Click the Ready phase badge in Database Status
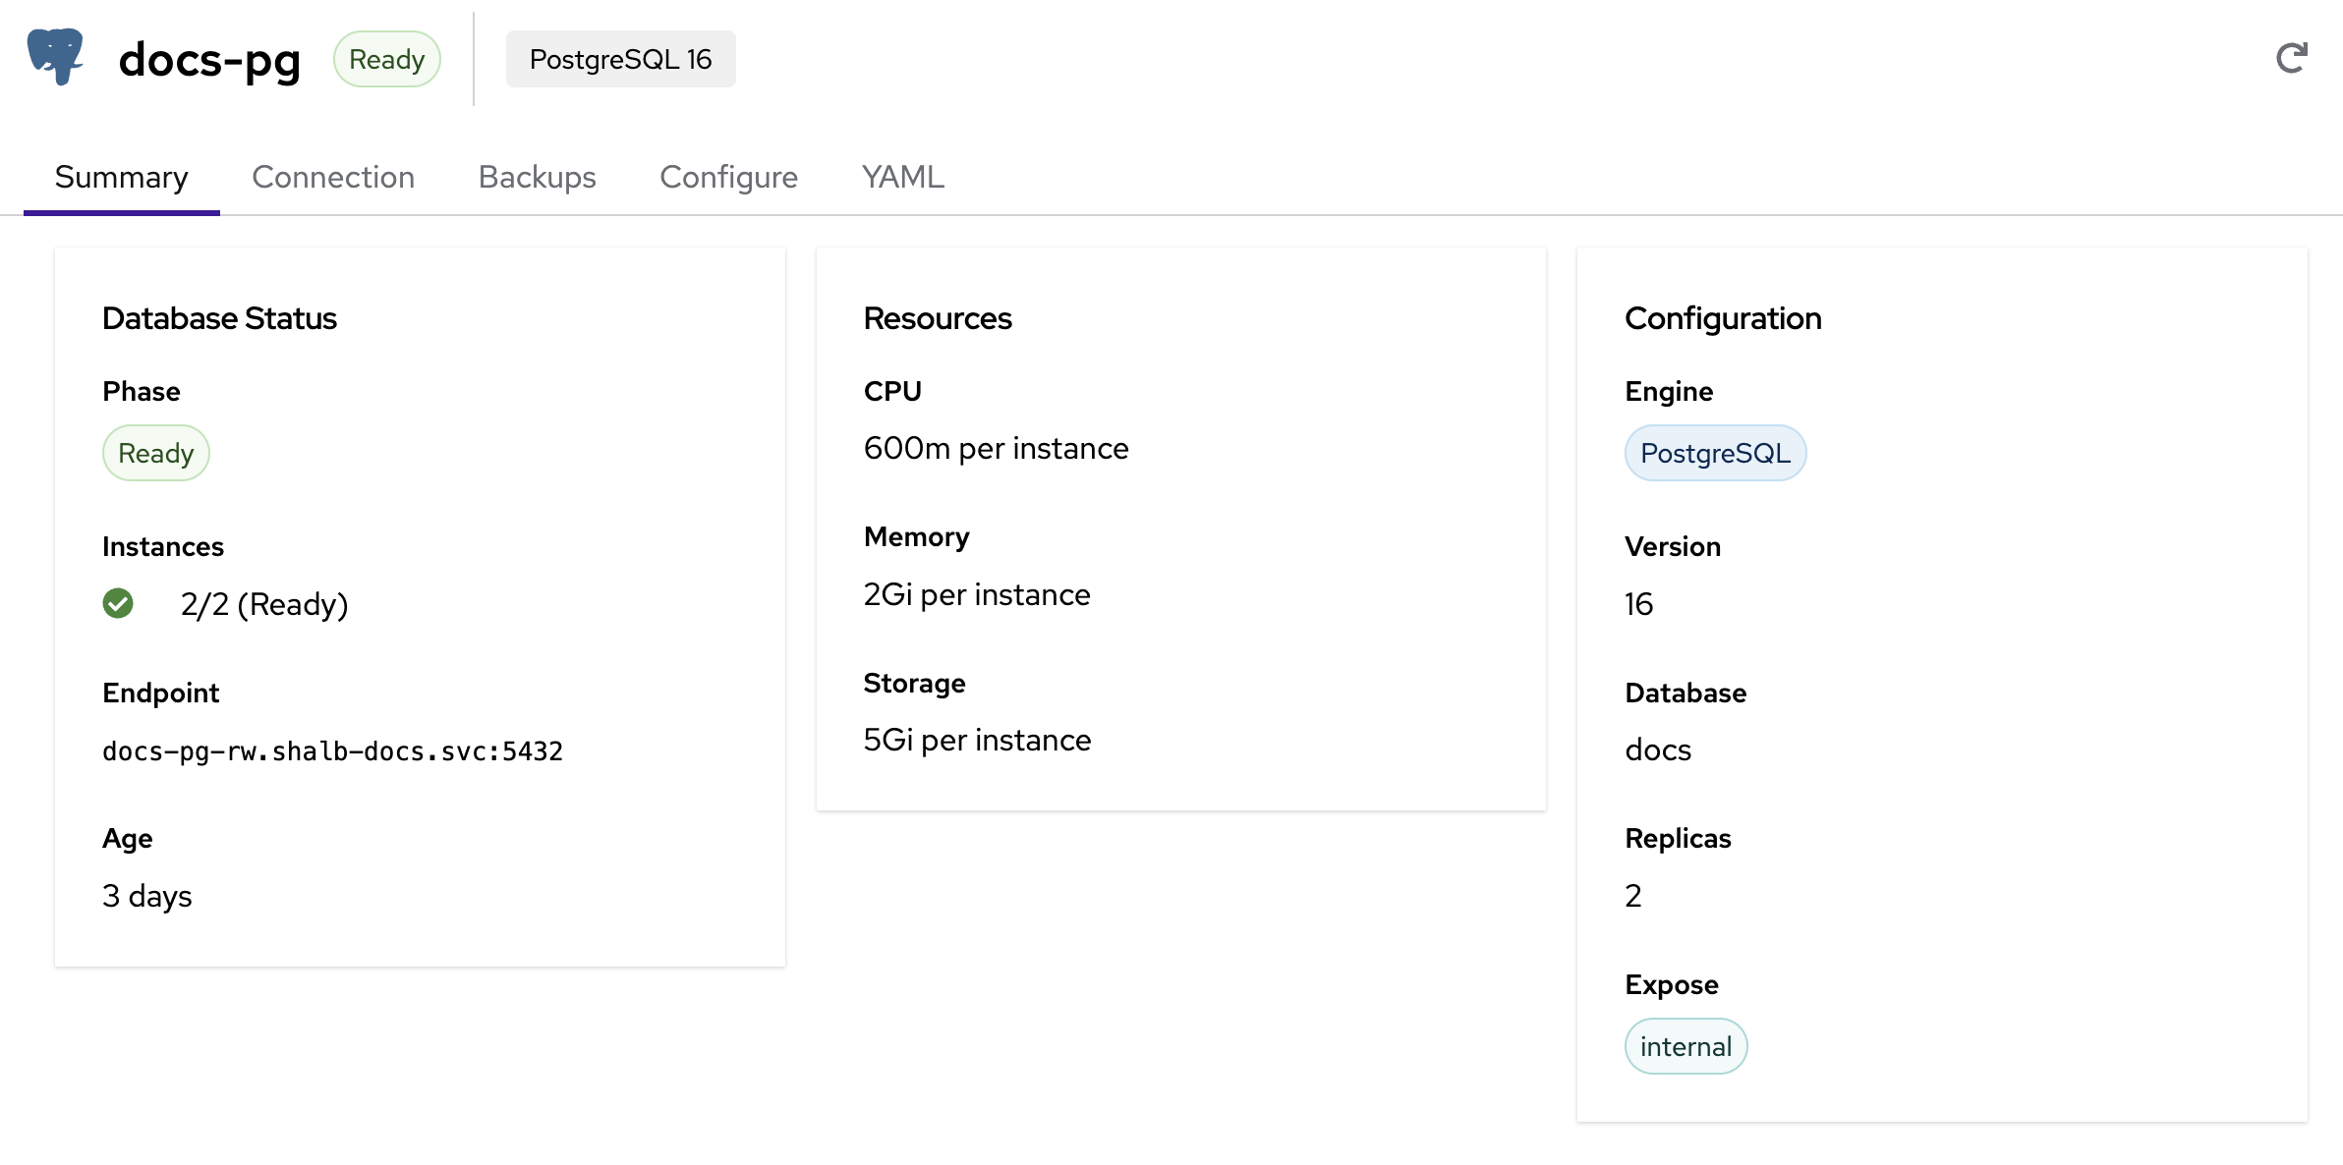2343x1165 pixels. [x=155, y=453]
